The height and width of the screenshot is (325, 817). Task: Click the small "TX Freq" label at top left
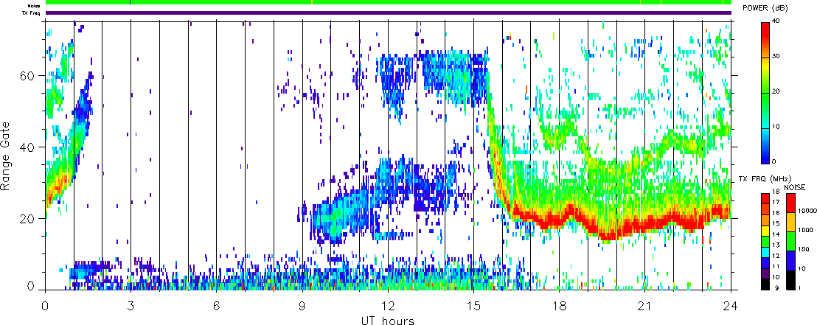click(32, 13)
